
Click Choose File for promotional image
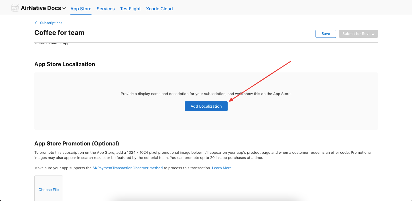point(49,190)
